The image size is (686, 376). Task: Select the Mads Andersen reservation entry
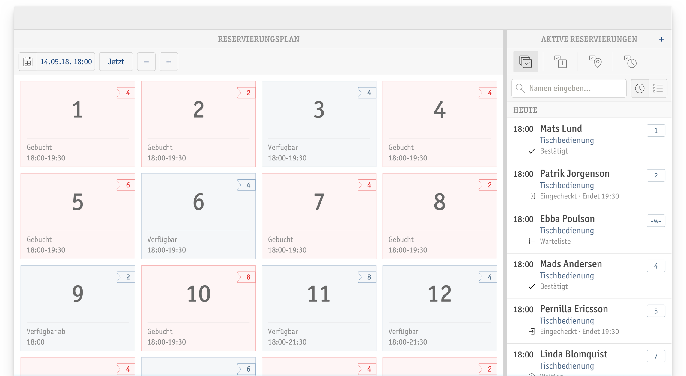pyautogui.click(x=571, y=264)
